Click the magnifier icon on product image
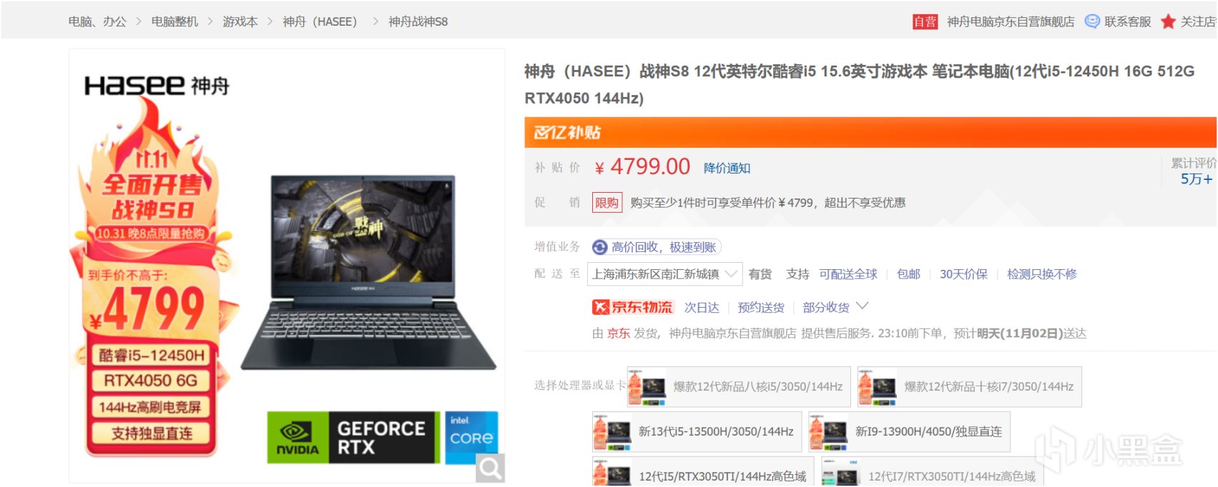 491,468
